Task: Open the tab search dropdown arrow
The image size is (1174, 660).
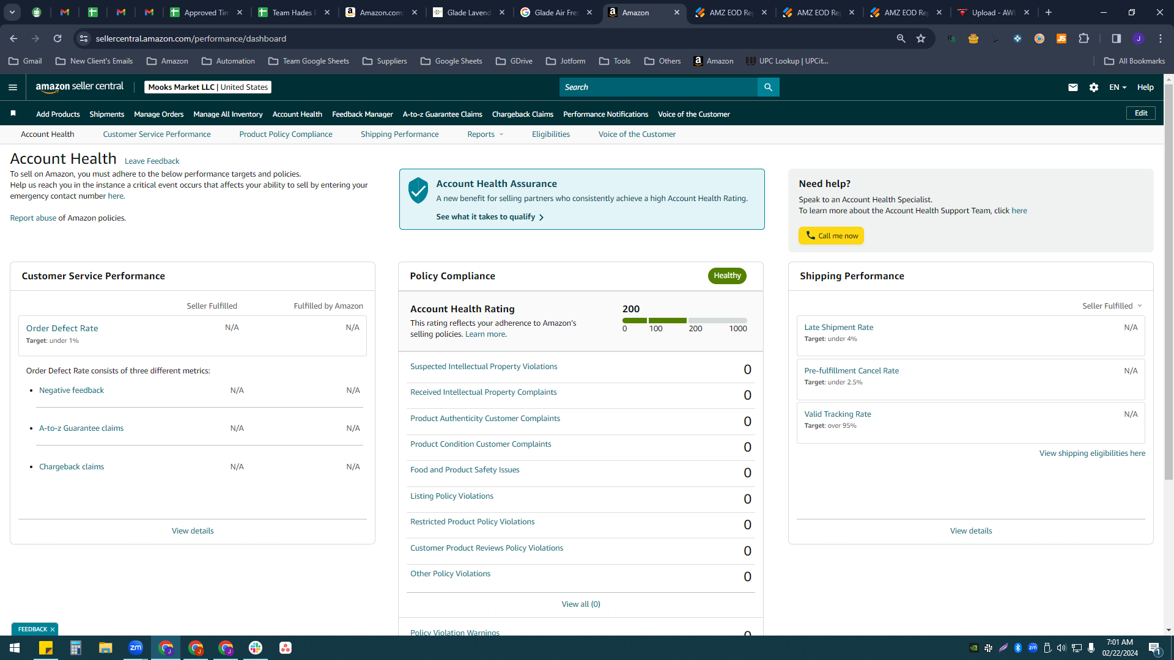Action: tap(12, 12)
